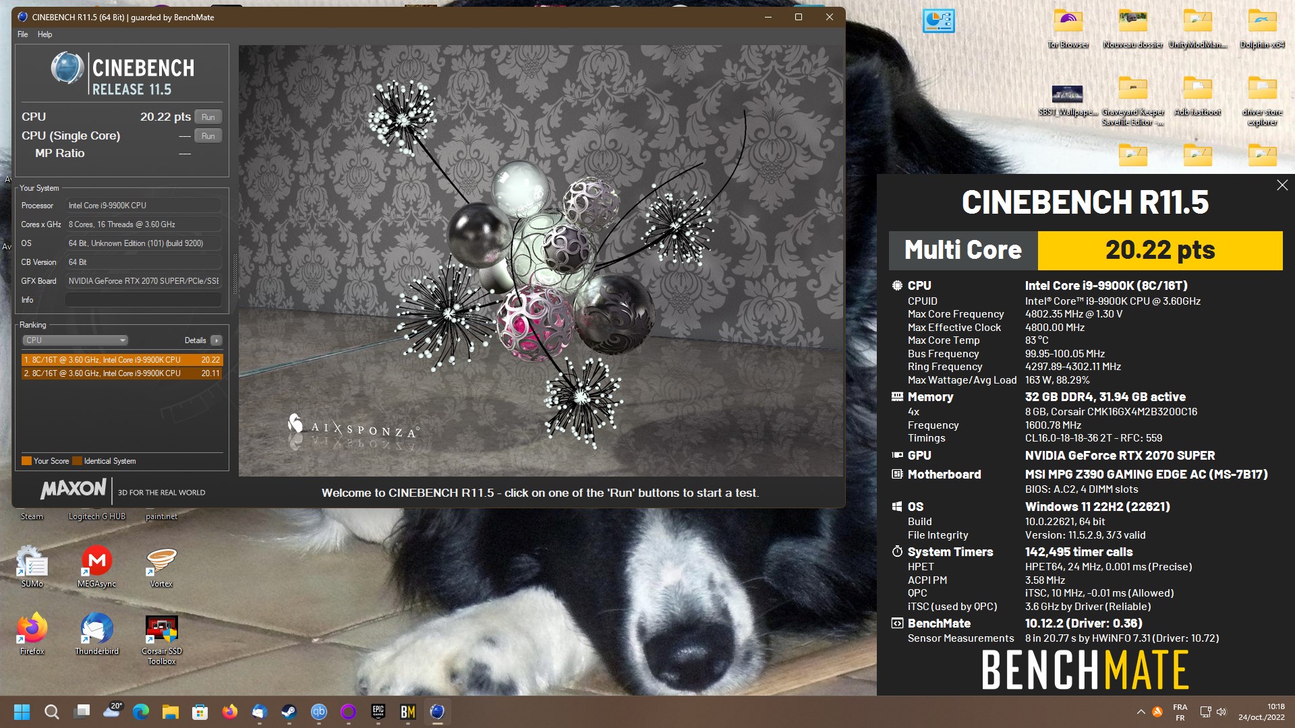Open the Adb fastboot folder
This screenshot has height=728, width=1295.
[x=1198, y=96]
